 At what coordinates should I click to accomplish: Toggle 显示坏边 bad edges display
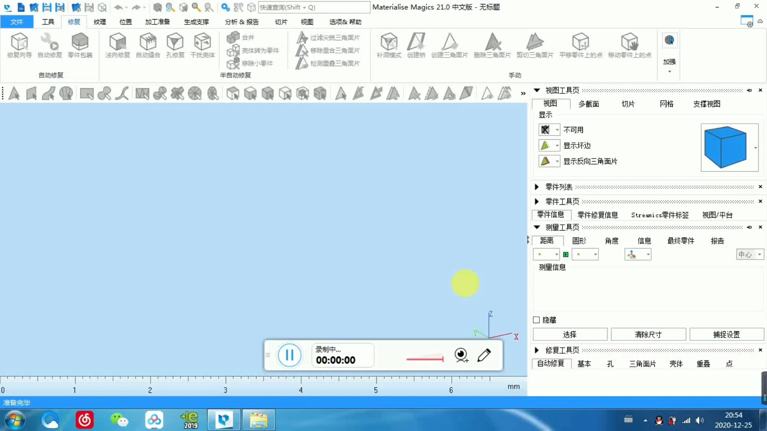click(545, 145)
